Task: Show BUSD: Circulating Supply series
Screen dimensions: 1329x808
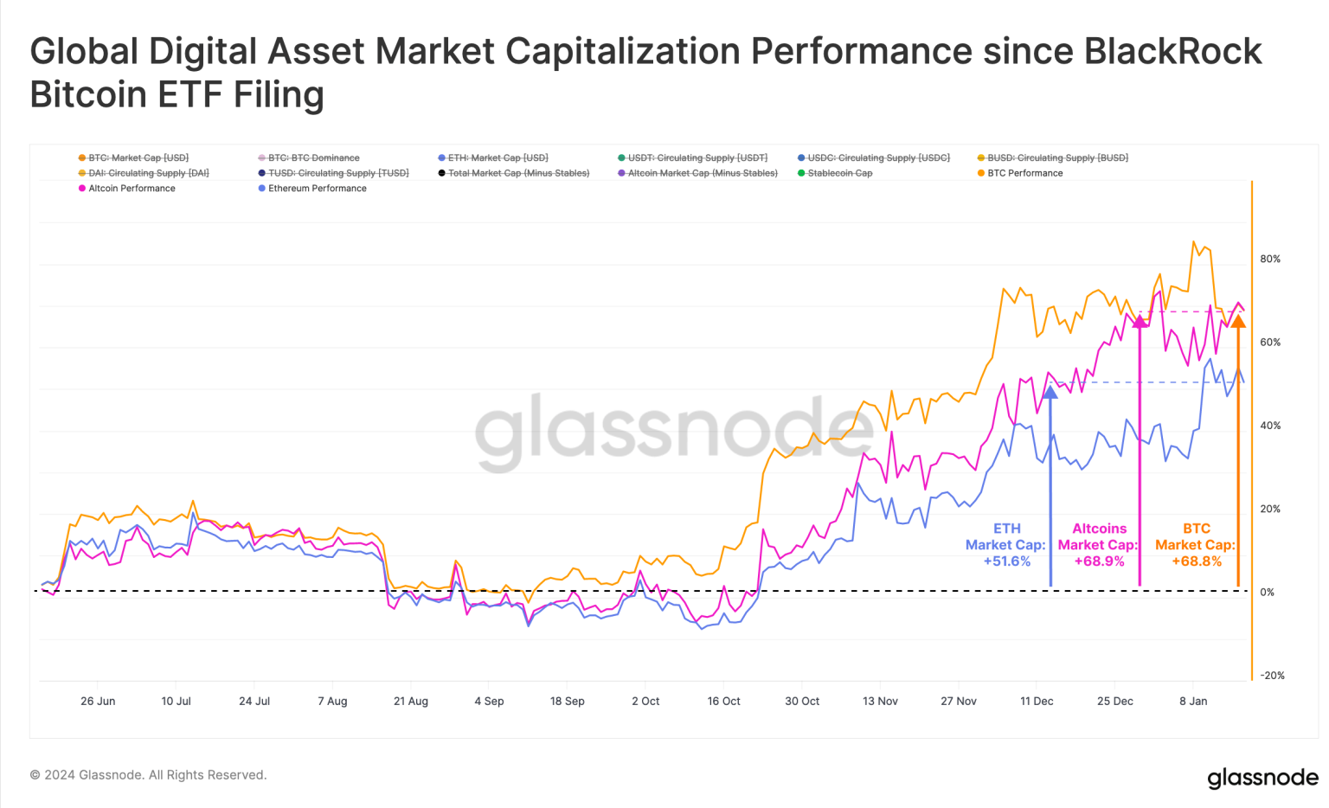Action: pyautogui.click(x=1053, y=158)
